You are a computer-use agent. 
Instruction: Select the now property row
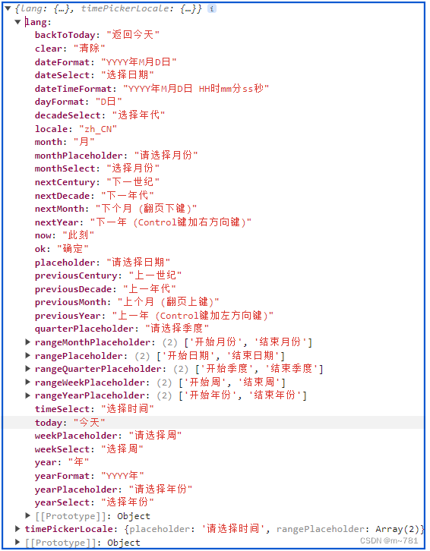point(65,235)
